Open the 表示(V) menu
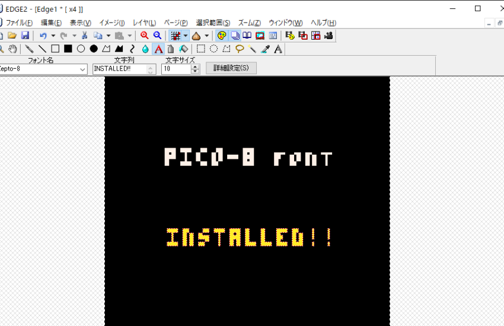 [x=81, y=23]
